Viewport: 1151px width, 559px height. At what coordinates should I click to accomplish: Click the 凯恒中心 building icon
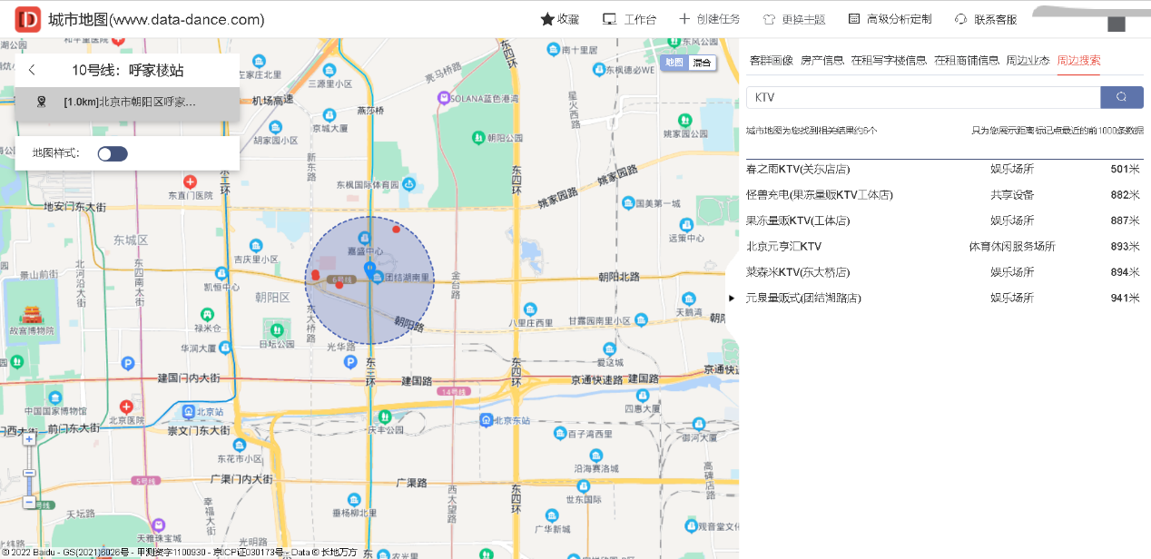click(222, 274)
